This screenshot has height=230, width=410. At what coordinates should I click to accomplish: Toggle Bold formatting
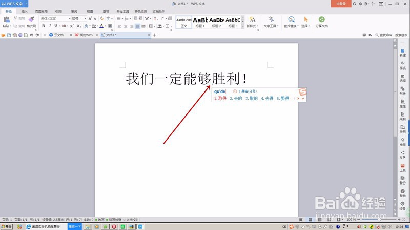[44, 26]
